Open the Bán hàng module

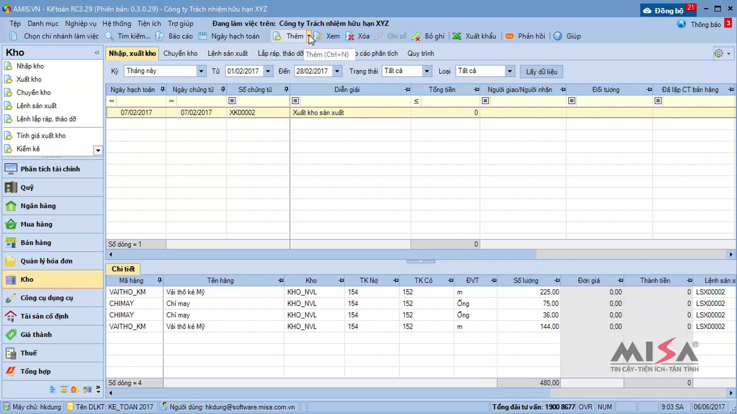click(53, 243)
